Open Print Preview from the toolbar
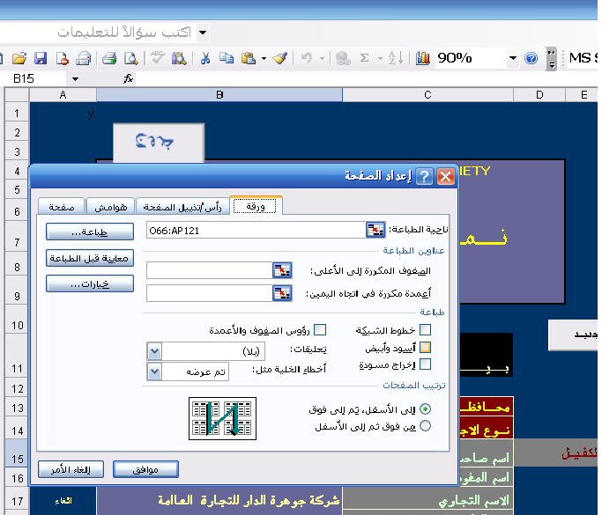This screenshot has width=602, height=515. point(130,59)
